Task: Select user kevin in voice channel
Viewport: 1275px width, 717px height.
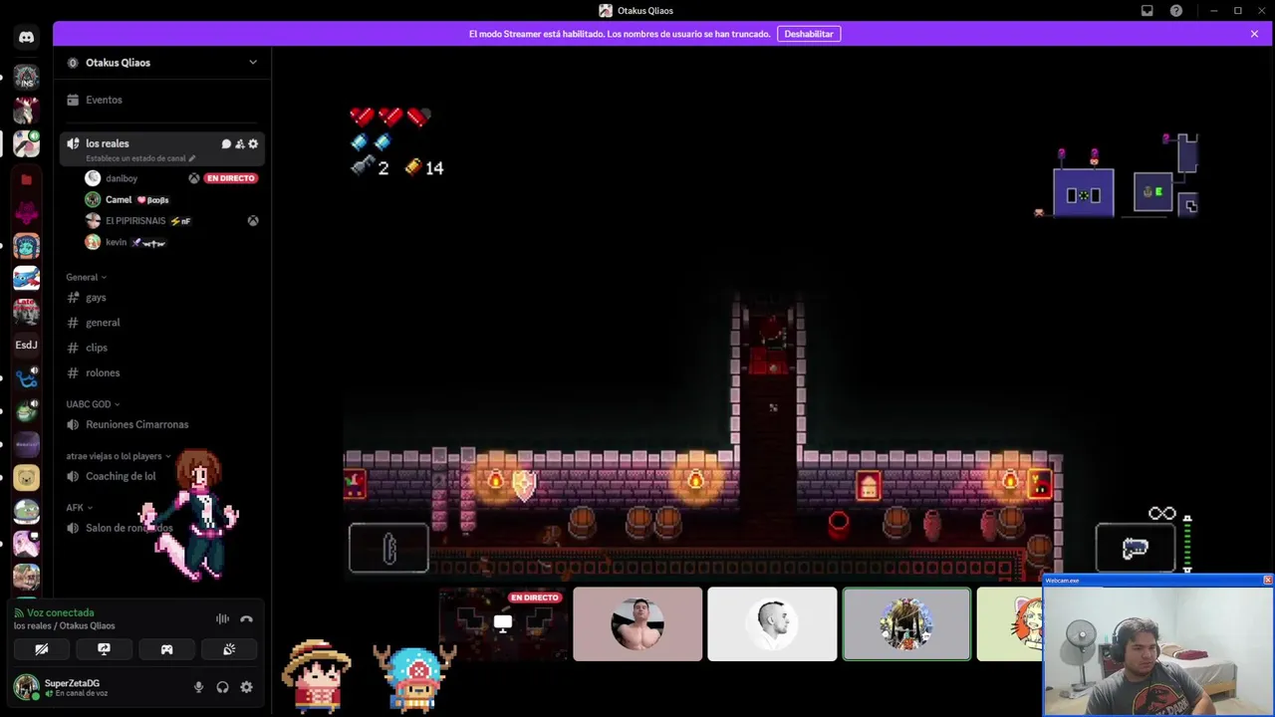Action: click(x=117, y=242)
